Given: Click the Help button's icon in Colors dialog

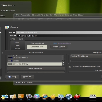Looking at the screenshot, I should [x=10, y=77].
